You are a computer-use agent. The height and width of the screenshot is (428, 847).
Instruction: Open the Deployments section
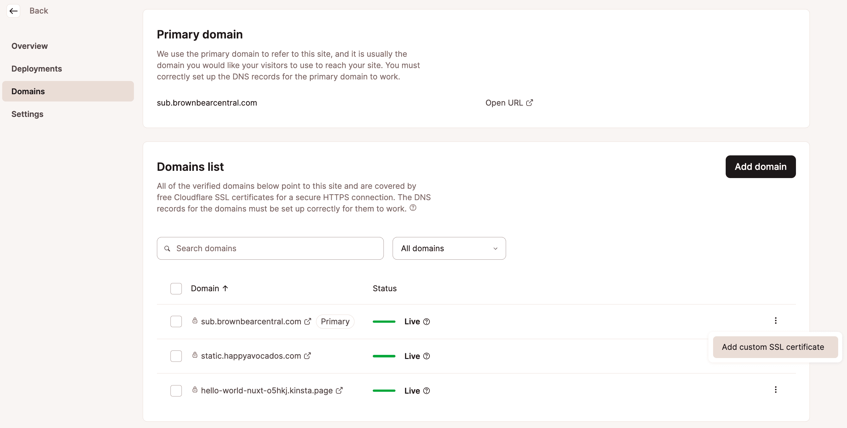point(37,68)
